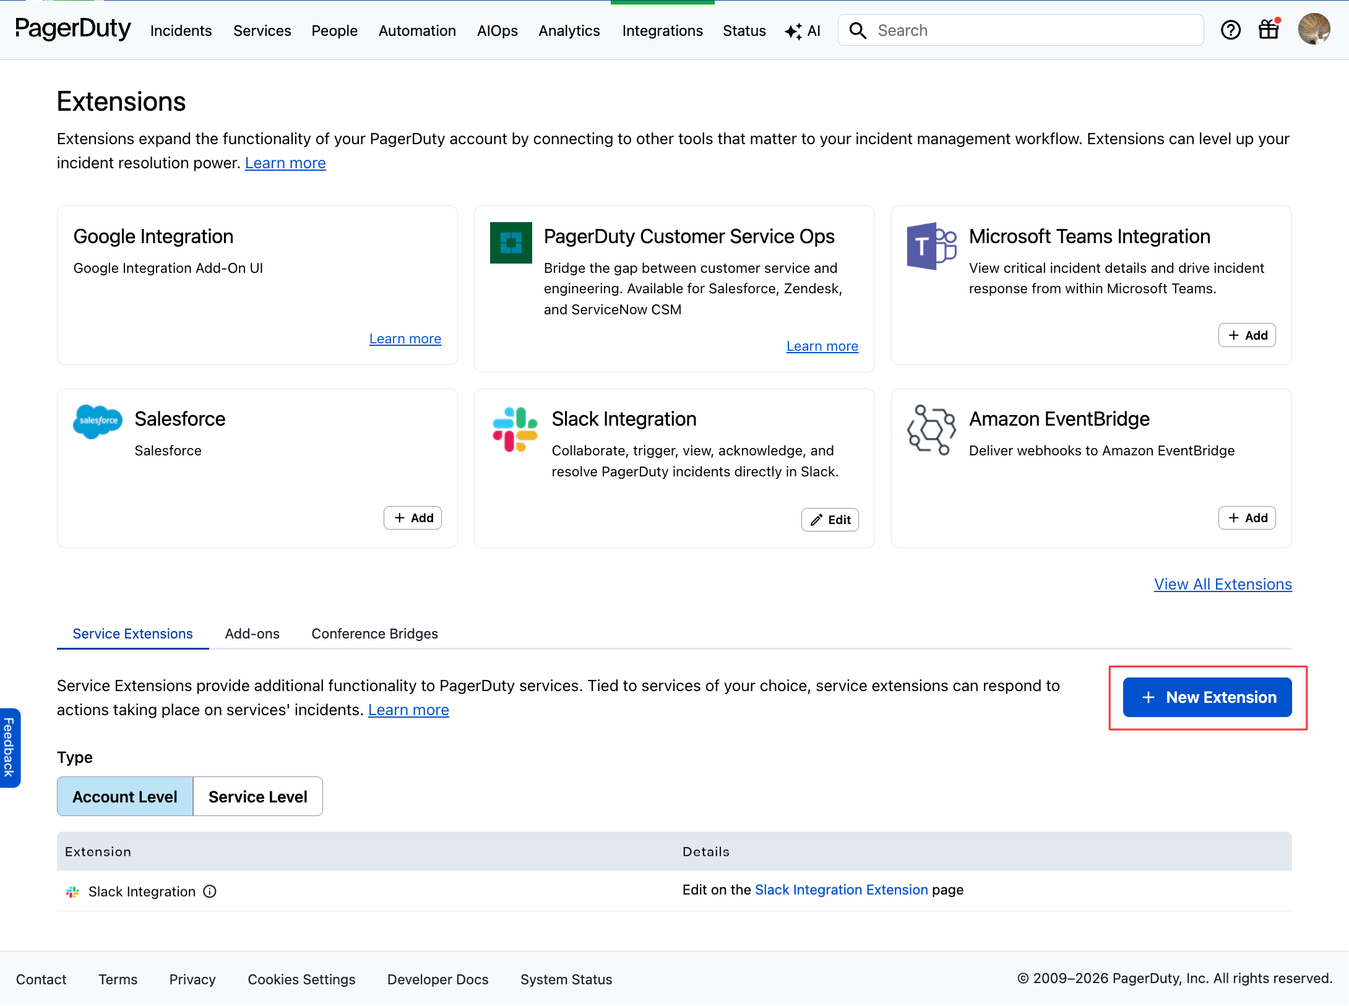1349x1006 pixels.
Task: Open the Feedback sidebar tab
Action: tap(10, 748)
